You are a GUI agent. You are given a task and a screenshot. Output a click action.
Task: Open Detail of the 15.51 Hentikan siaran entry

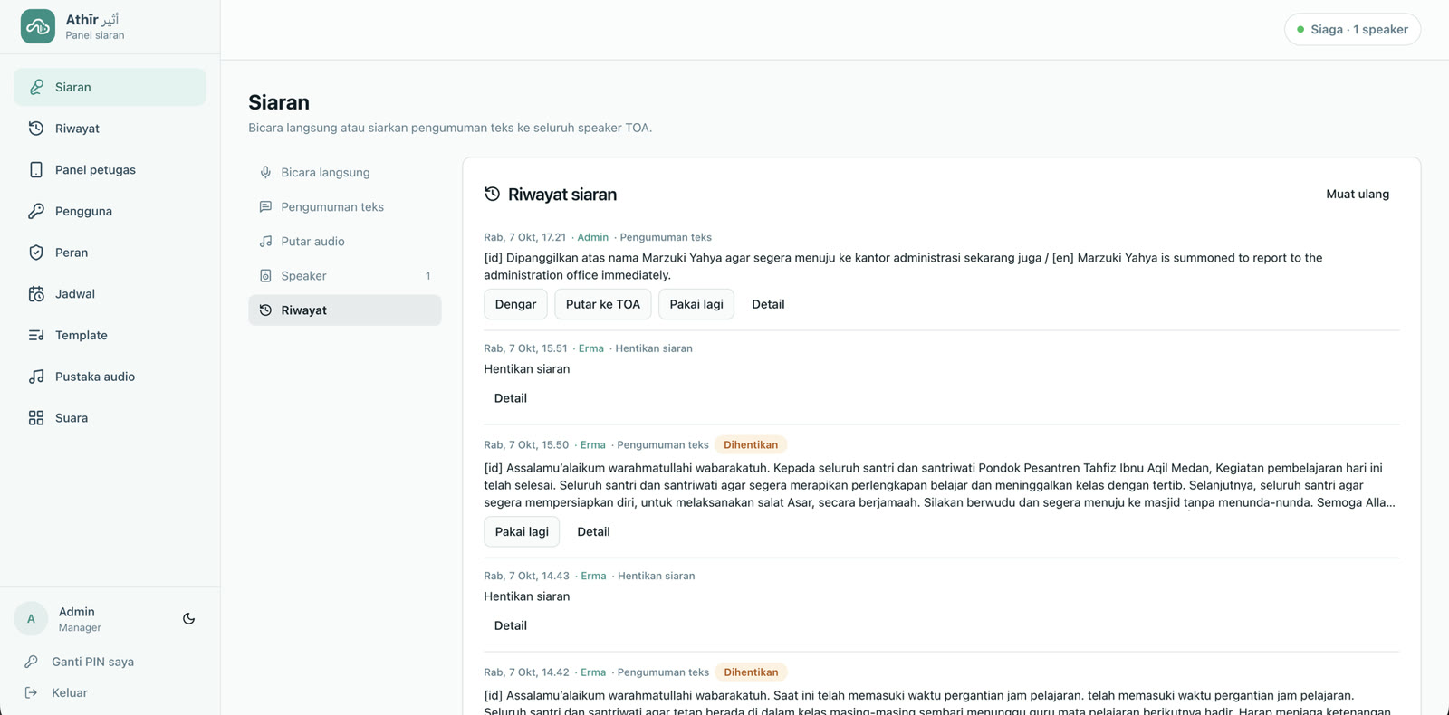[x=511, y=398]
